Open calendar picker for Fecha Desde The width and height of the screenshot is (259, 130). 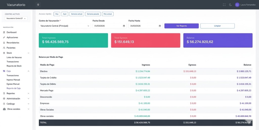(x=124, y=26)
